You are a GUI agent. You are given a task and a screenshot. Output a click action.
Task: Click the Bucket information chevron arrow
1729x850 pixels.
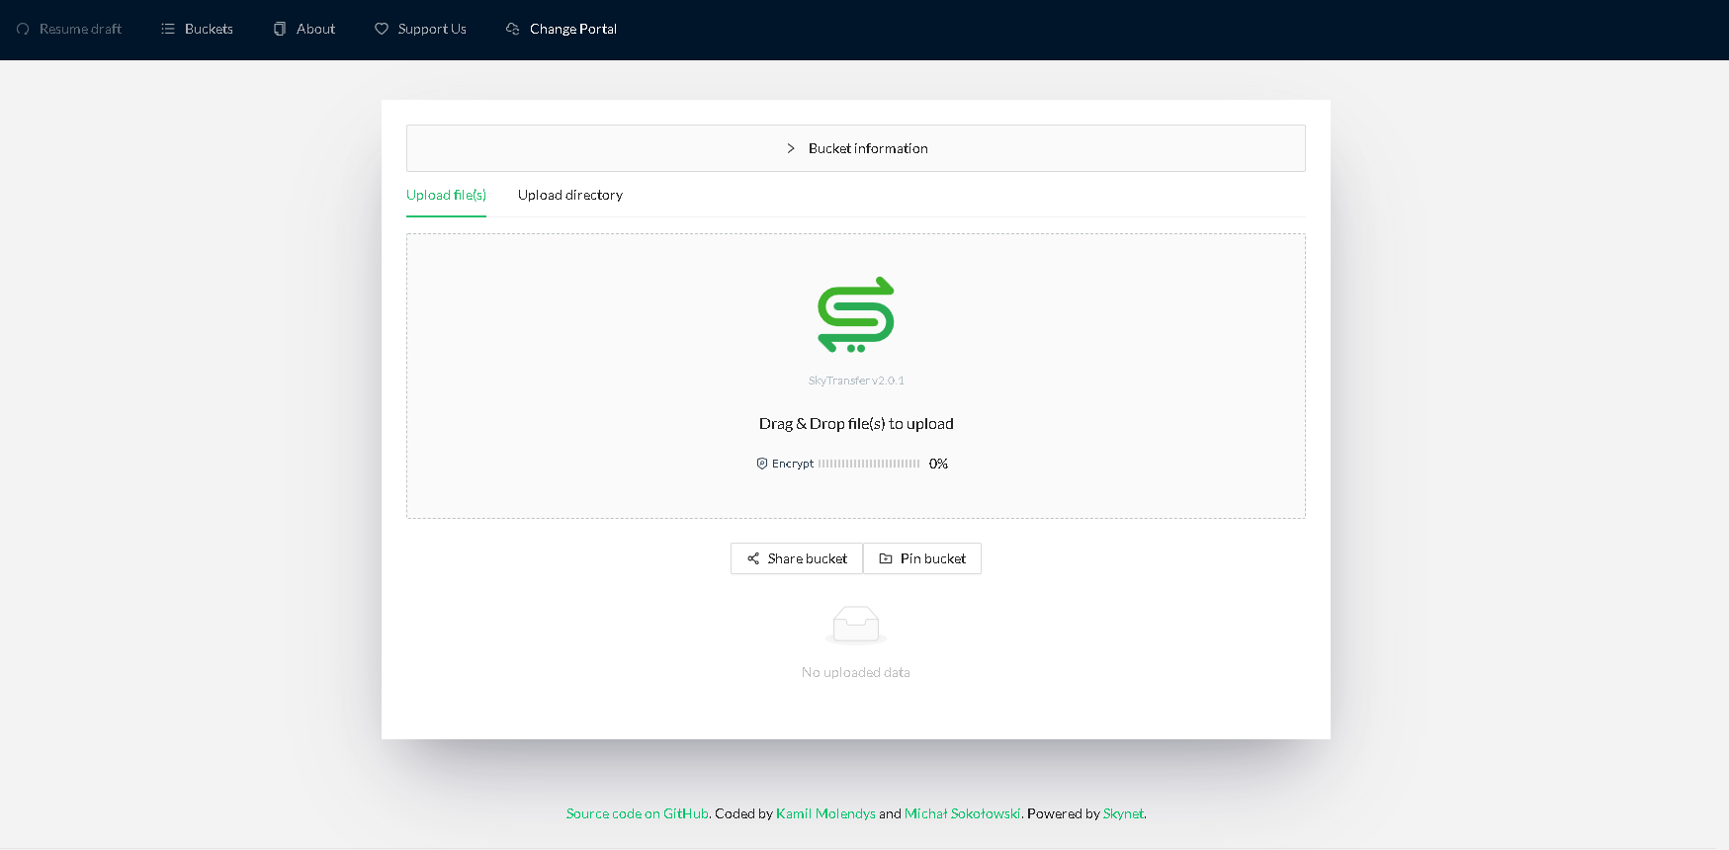[791, 148]
